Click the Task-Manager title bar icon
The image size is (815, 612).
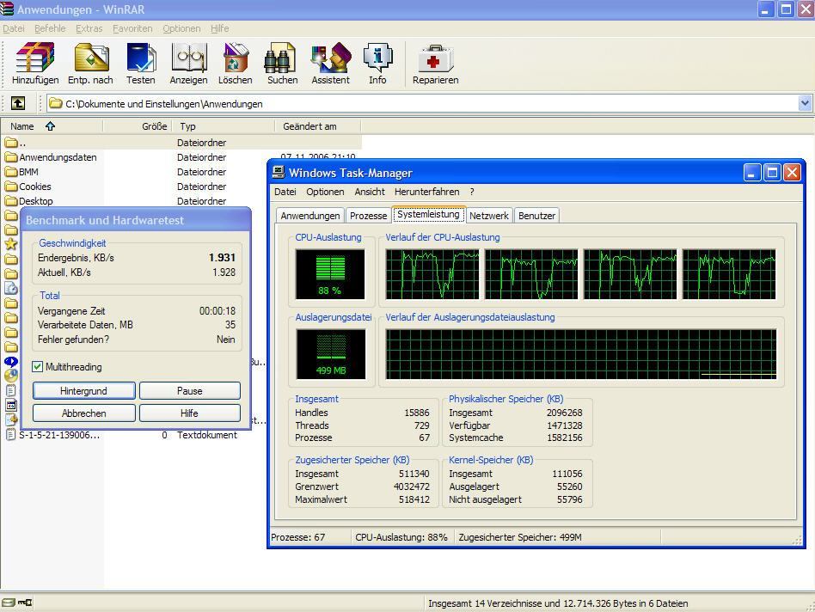pos(279,173)
